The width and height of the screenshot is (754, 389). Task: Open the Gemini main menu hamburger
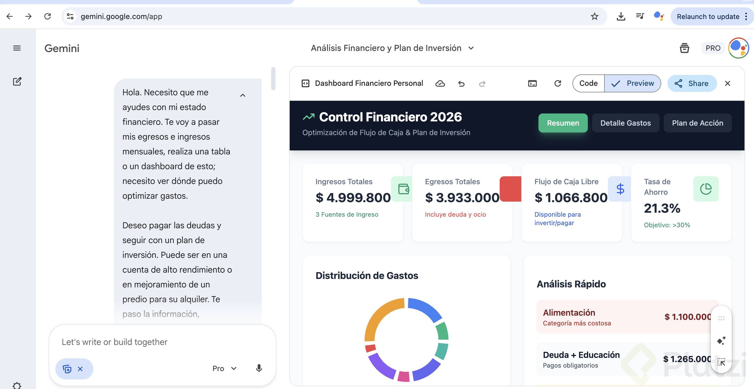pos(17,48)
